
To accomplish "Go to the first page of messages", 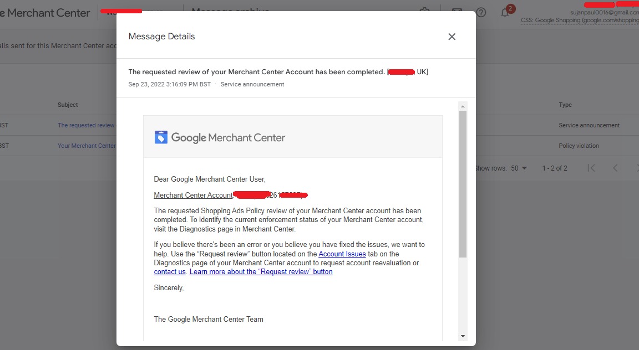I will pyautogui.click(x=591, y=168).
